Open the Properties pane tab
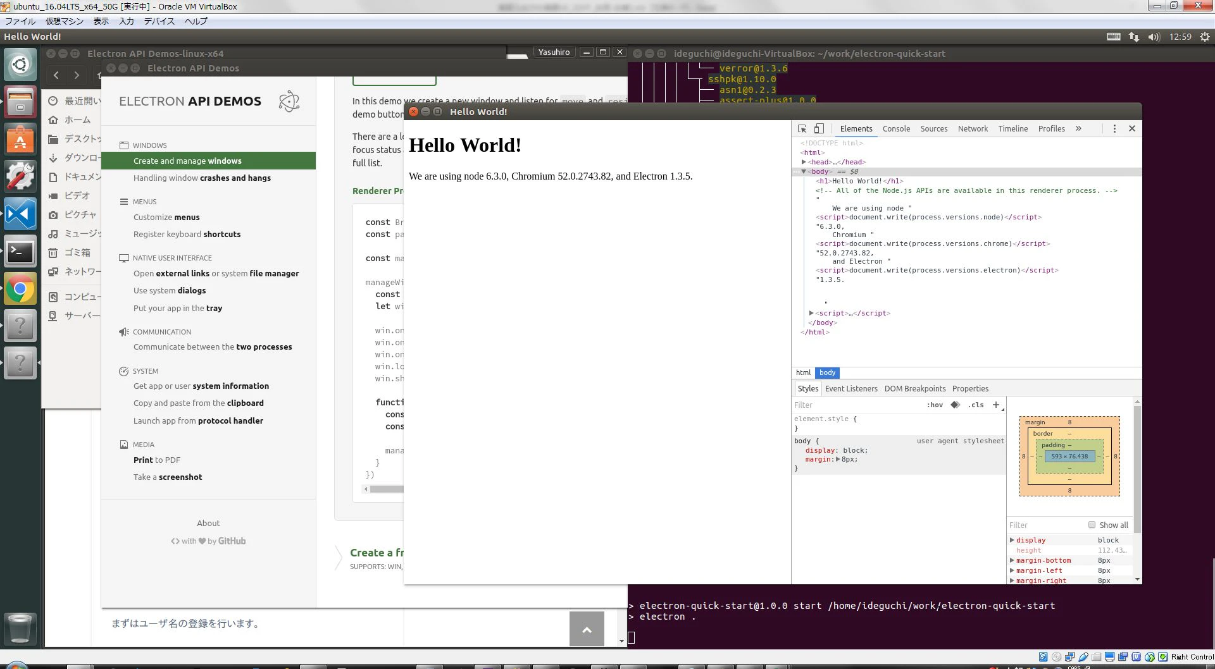Screen dimensions: 1215x669 970,389
